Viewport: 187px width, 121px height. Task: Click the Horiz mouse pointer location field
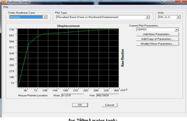coord(73,95)
